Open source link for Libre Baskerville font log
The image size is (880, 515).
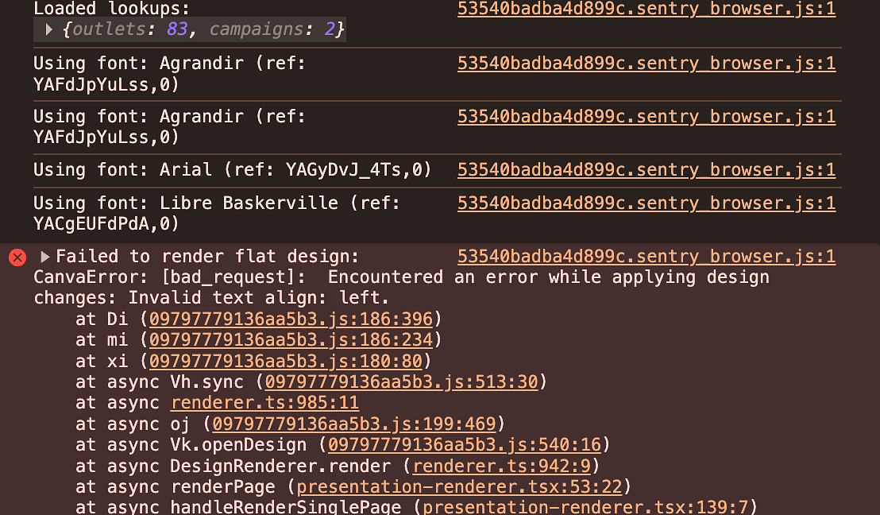(x=646, y=203)
